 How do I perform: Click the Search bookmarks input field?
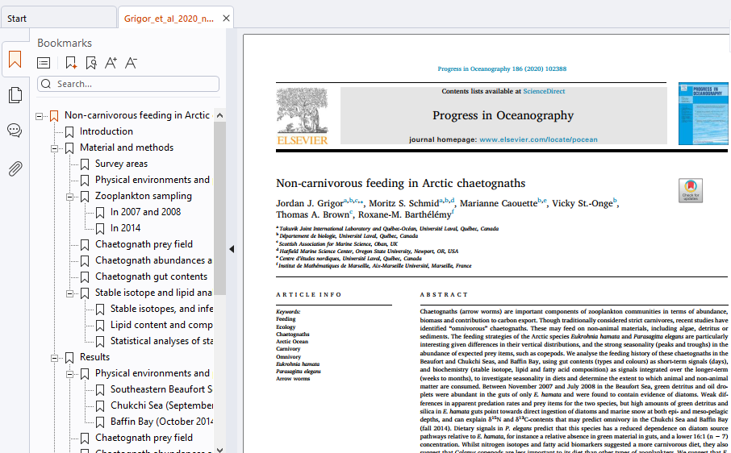point(128,84)
